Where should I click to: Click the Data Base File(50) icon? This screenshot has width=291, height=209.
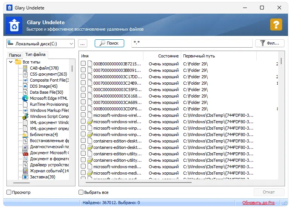point(25,92)
